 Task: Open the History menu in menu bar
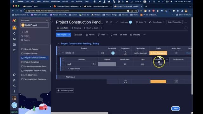coord(46,1)
